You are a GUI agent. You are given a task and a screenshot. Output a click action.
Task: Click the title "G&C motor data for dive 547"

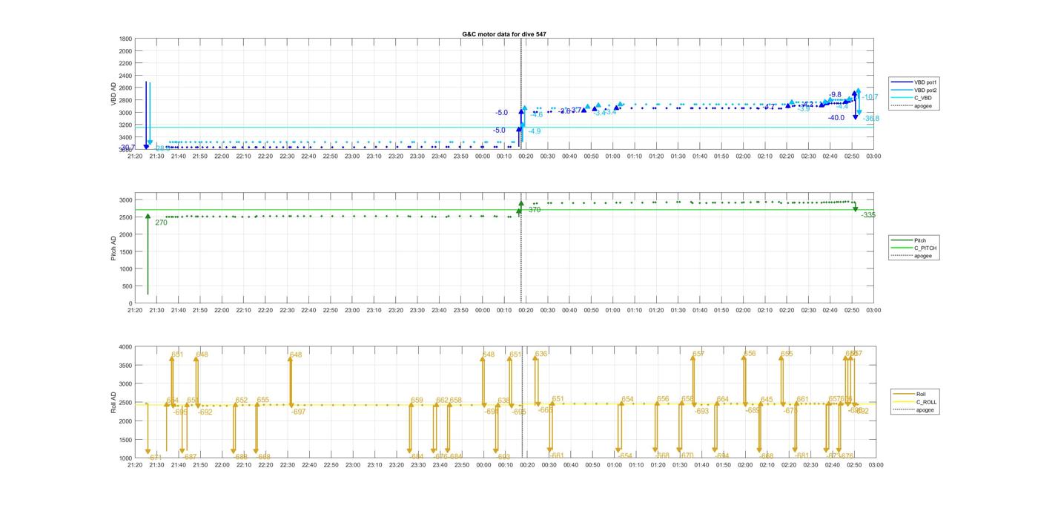(x=504, y=34)
